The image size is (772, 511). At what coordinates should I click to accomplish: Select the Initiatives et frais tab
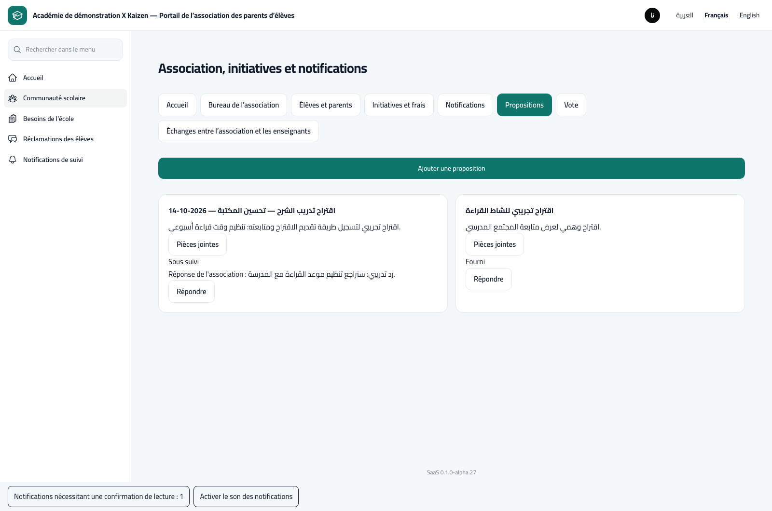point(399,105)
